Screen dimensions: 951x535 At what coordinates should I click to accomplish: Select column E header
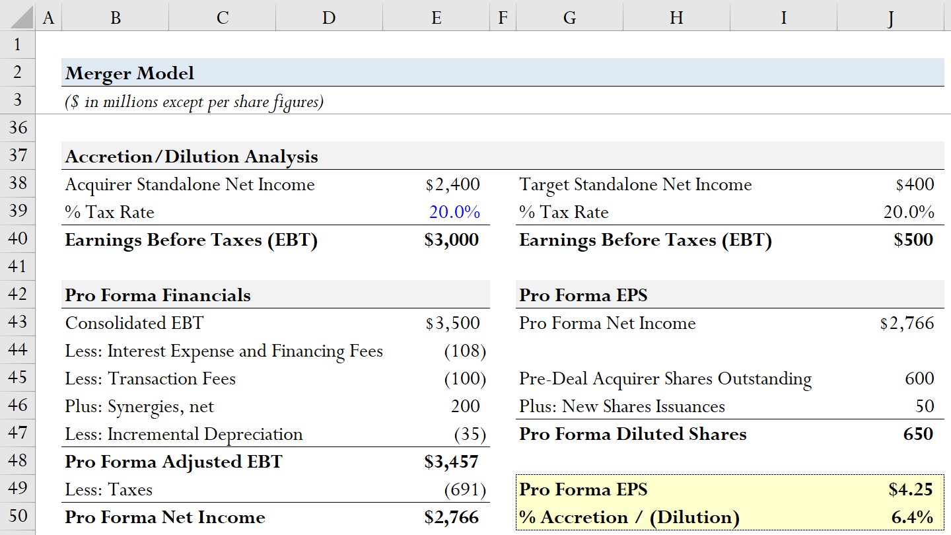click(x=436, y=17)
